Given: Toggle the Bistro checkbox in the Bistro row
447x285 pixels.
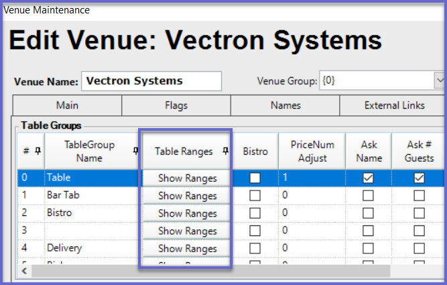Looking at the screenshot, I should (x=255, y=213).
